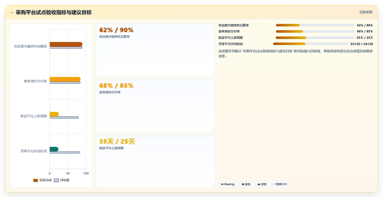Viewport: 383px width, 197px height.
Task: Click the x-axis tick label 100
Action: click(86, 174)
